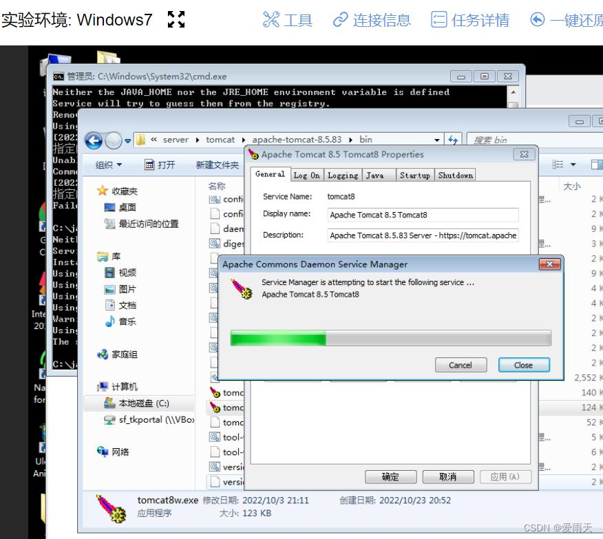
Task: Open 任务详情 task details
Action: pyautogui.click(x=470, y=20)
